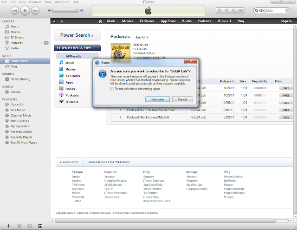The image size is (297, 230).
Task: Switch to album list view icon
Action: click(226, 11)
